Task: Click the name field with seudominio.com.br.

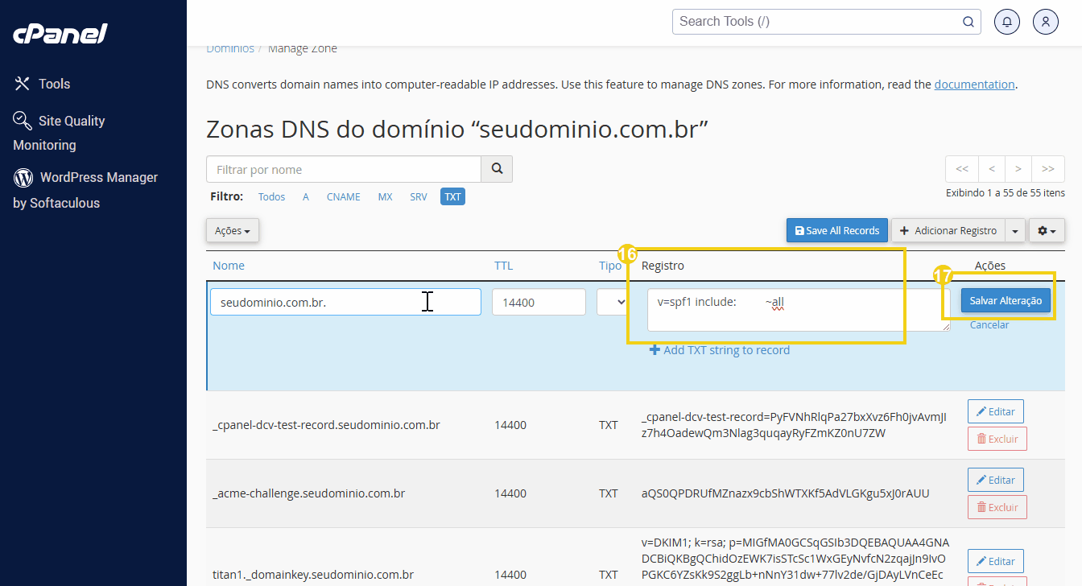Action: [x=345, y=302]
